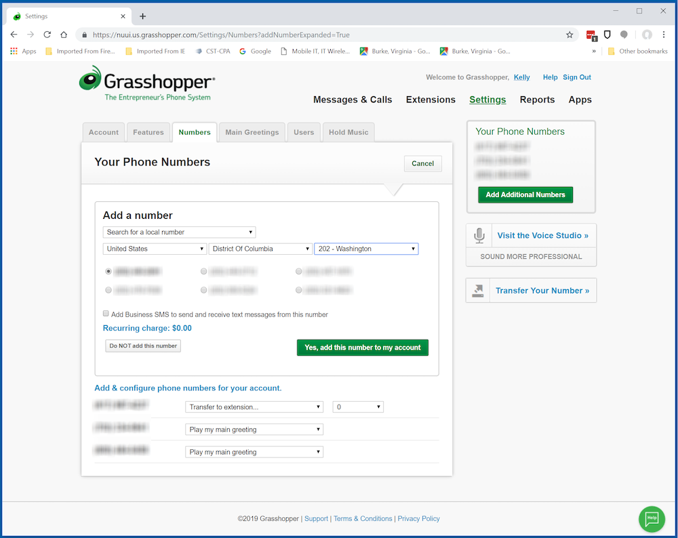Open the Transfer to extension... dropdown
678x538 pixels.
click(x=254, y=407)
